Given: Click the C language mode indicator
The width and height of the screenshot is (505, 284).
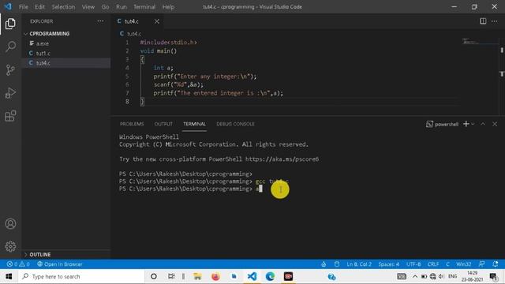Looking at the screenshot, I should pos(447,264).
